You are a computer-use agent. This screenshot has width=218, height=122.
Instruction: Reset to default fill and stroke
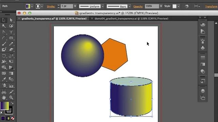coord(2,113)
